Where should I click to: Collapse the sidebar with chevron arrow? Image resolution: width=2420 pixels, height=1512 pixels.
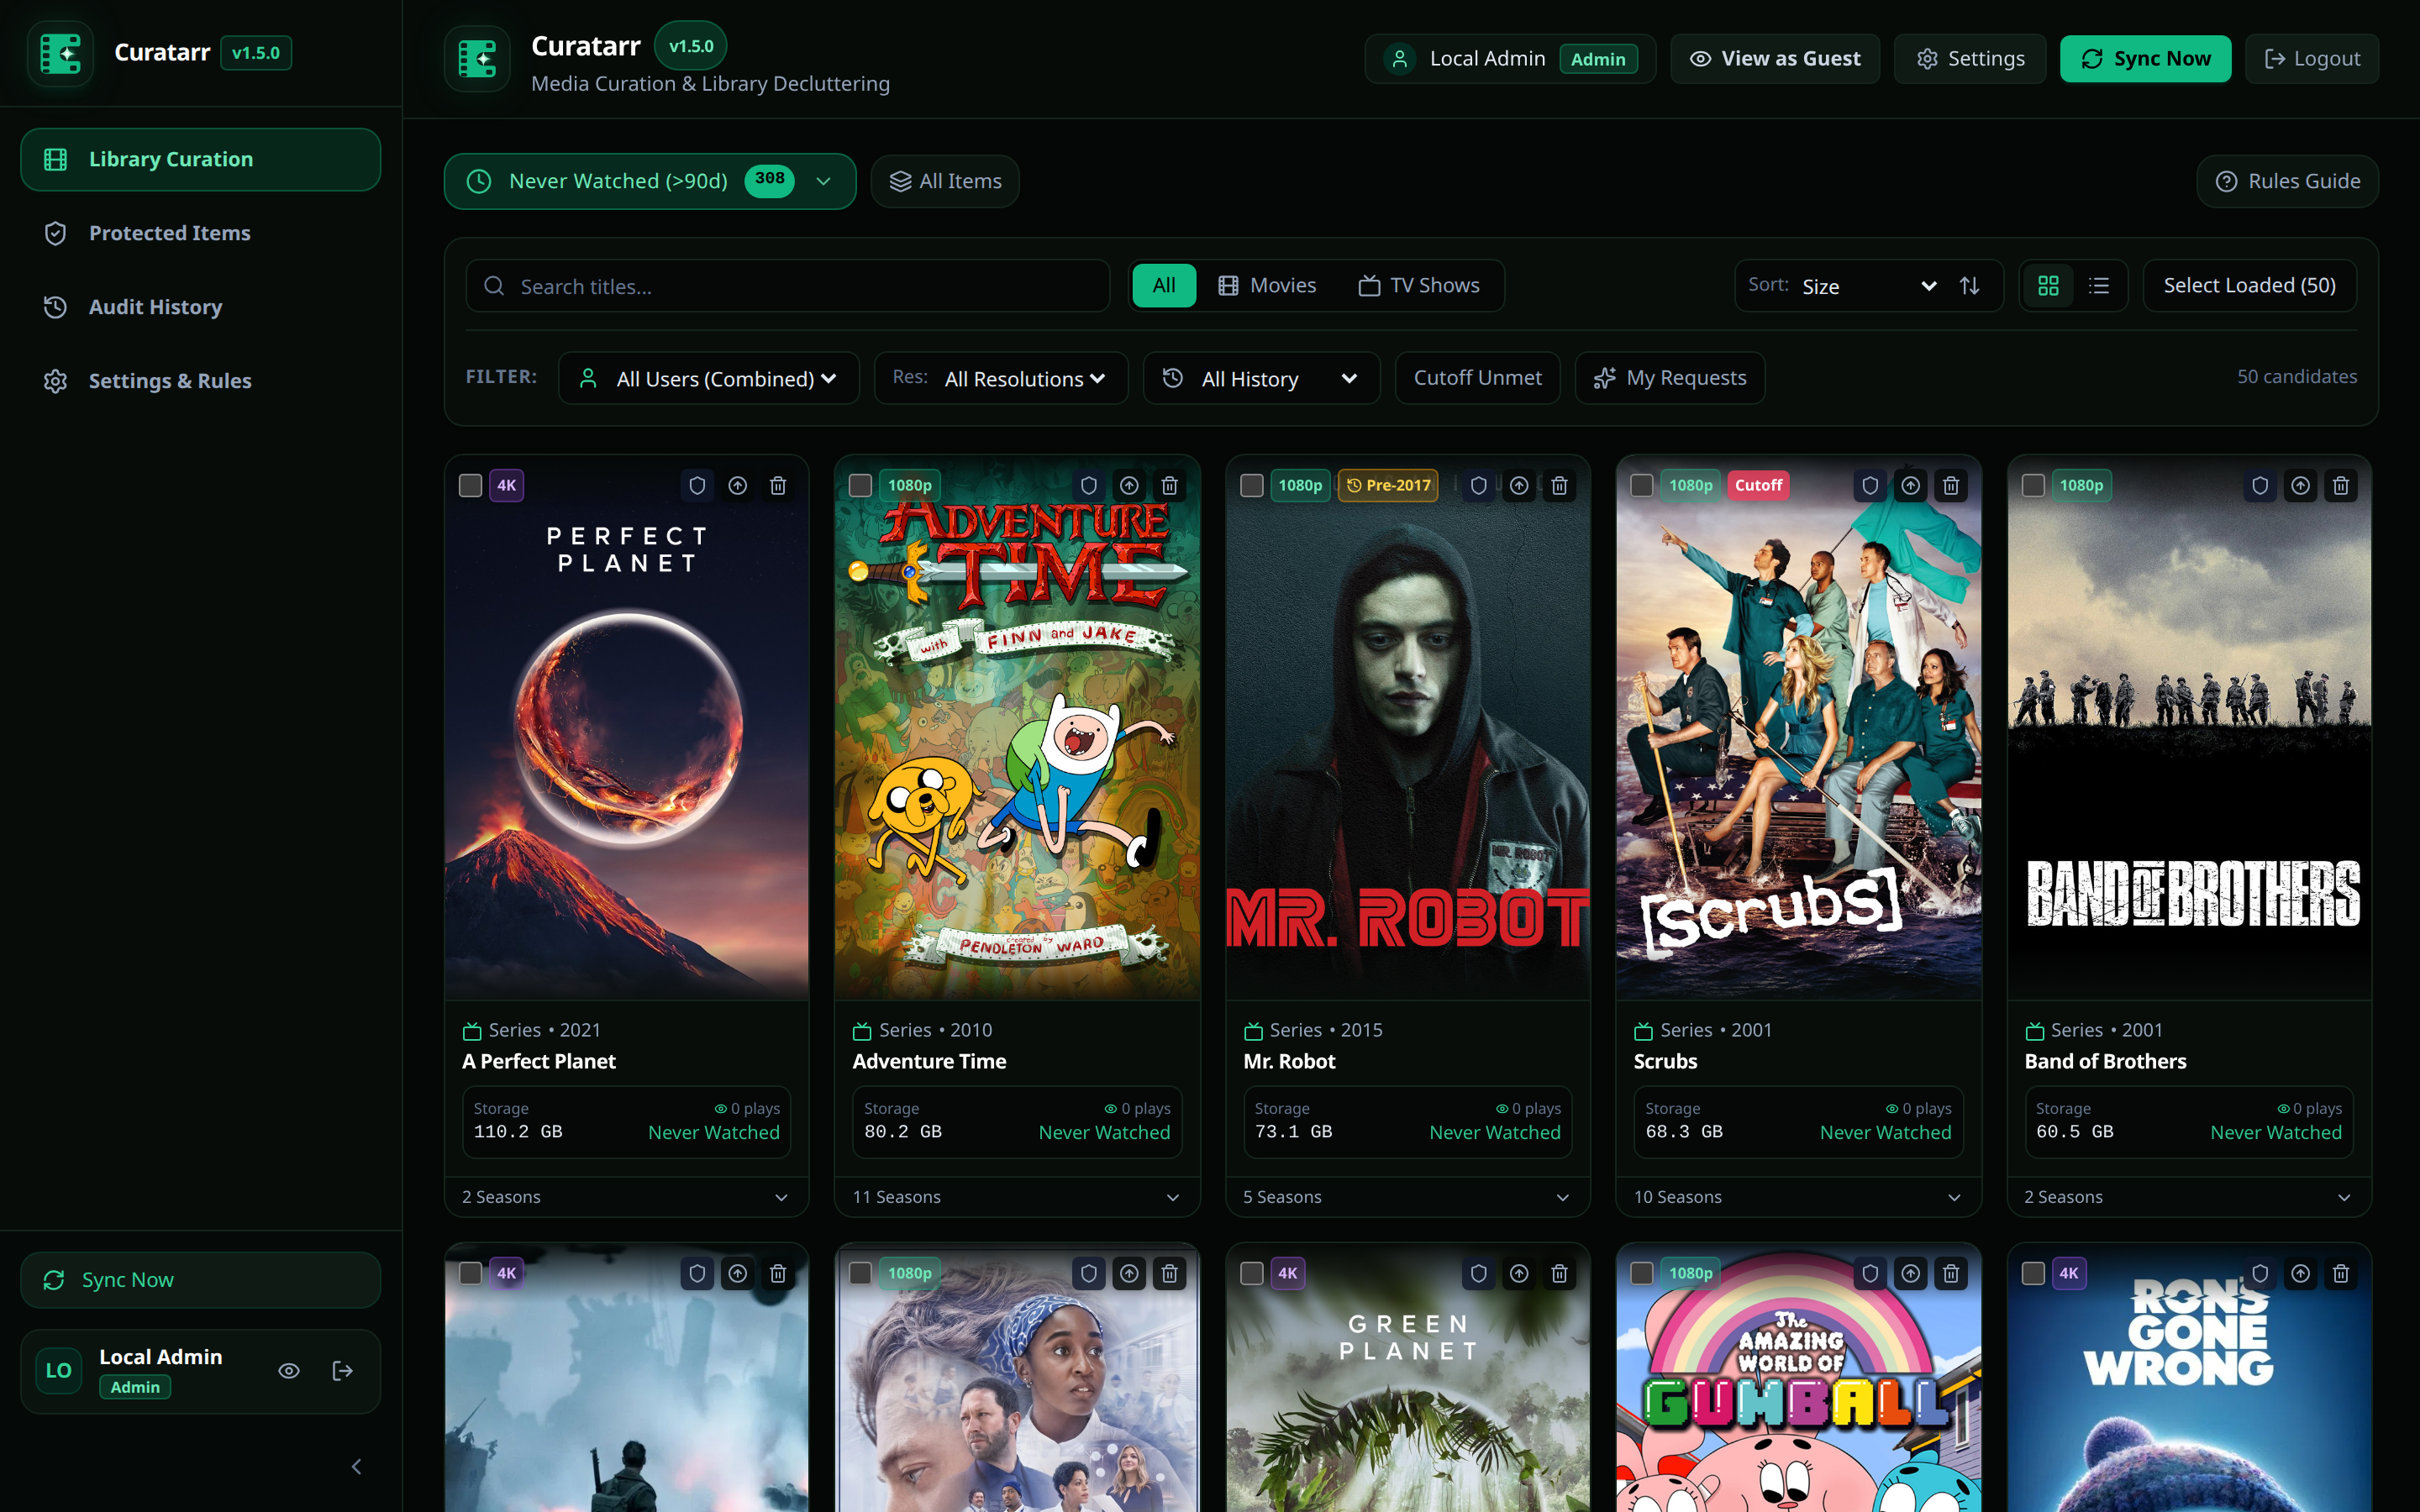pos(356,1466)
